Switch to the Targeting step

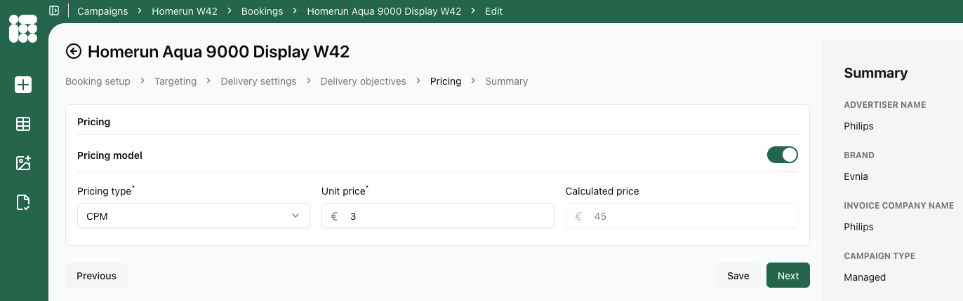175,81
